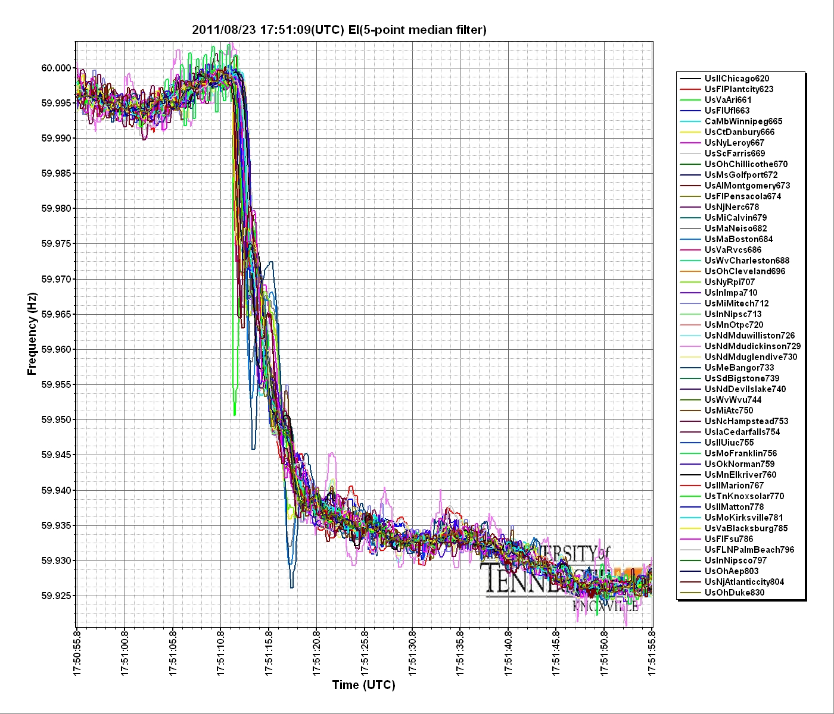Image resolution: width=834 pixels, height=714 pixels.
Task: Pick the CaMbWinnipeg665 legend label
Action: 743,121
